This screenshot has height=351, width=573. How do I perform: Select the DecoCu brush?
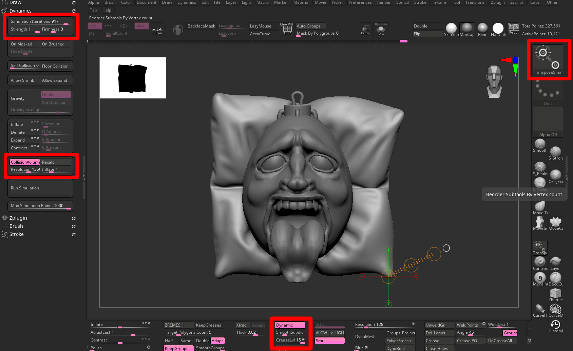point(556,279)
